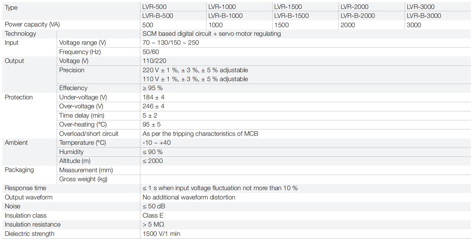Select the Response time row label
This screenshot has width=473, height=241.
pyautogui.click(x=25, y=188)
